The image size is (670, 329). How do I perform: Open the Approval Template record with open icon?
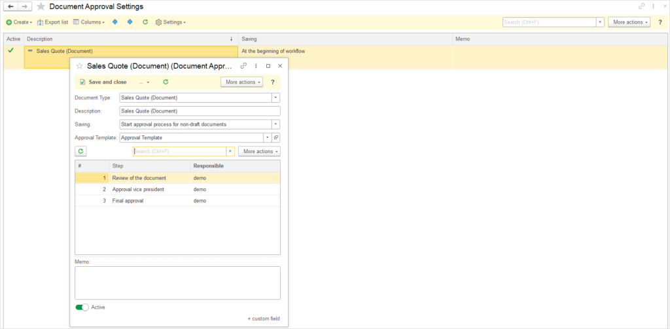point(276,138)
